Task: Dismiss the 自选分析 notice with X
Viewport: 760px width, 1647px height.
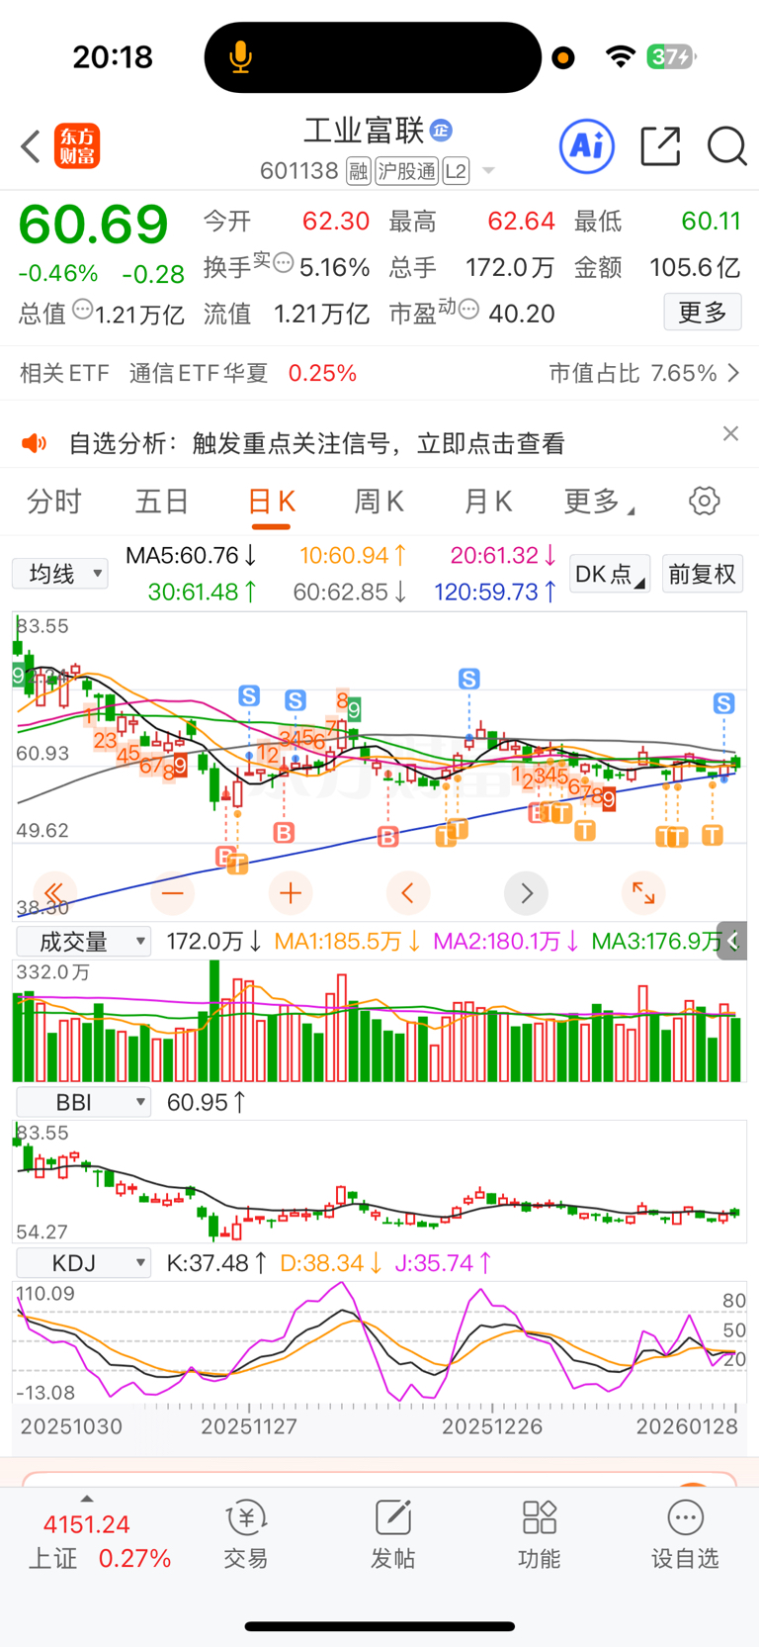Action: pyautogui.click(x=730, y=433)
